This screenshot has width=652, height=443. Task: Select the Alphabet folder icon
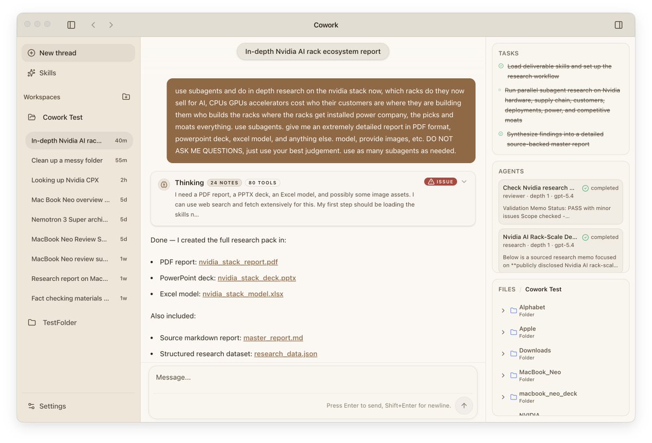pos(513,310)
